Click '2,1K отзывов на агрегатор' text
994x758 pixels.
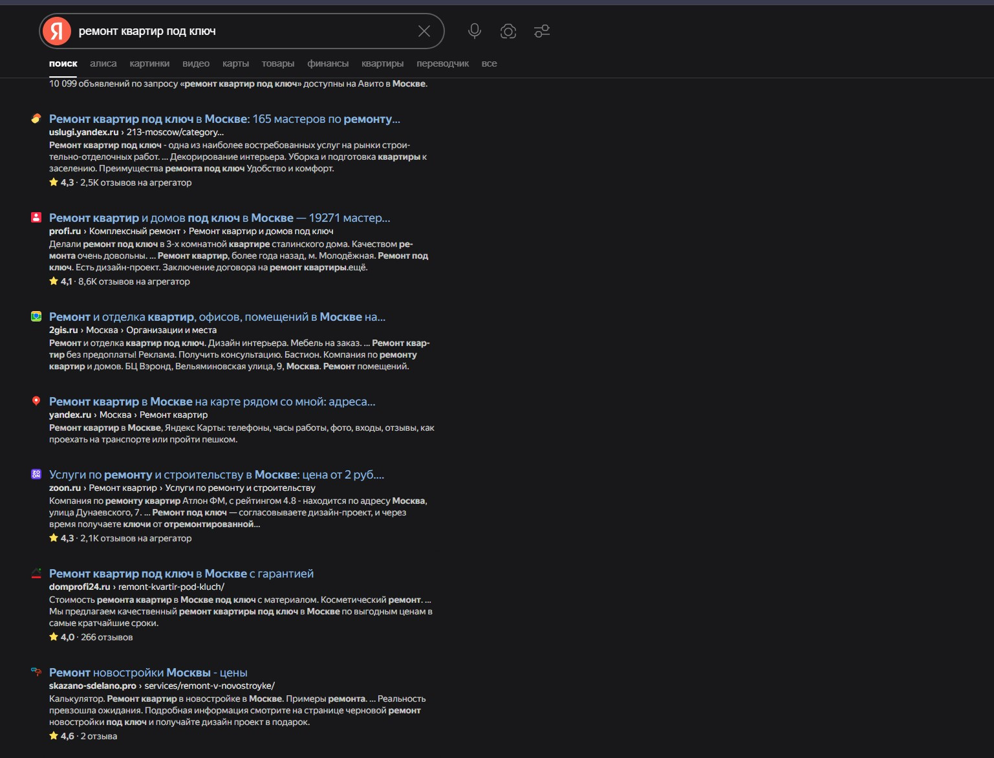[x=136, y=538]
